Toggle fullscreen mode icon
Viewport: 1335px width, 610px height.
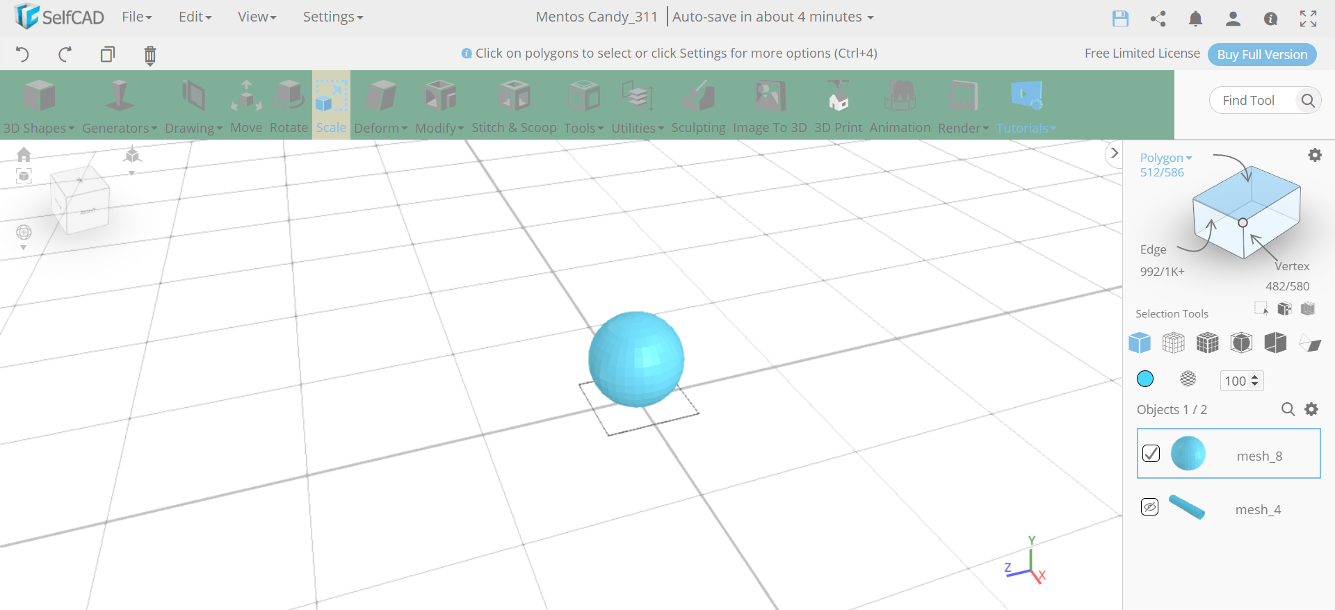[x=1308, y=19]
